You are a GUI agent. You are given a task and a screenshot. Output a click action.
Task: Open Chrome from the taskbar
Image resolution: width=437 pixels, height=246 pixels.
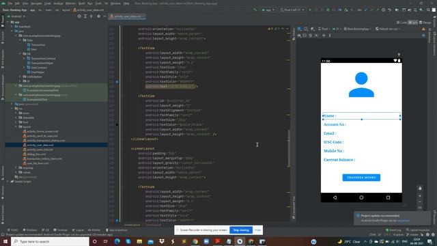[195, 241]
